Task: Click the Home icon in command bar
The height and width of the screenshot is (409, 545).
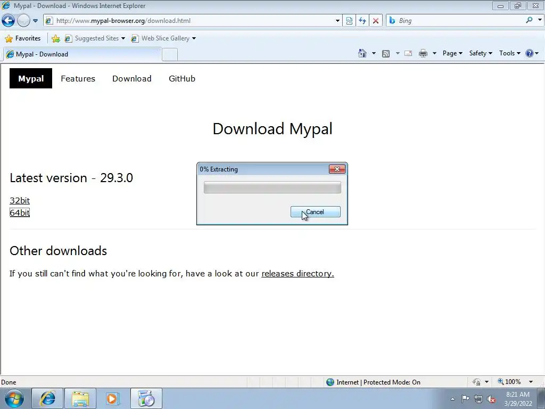Action: pyautogui.click(x=362, y=53)
